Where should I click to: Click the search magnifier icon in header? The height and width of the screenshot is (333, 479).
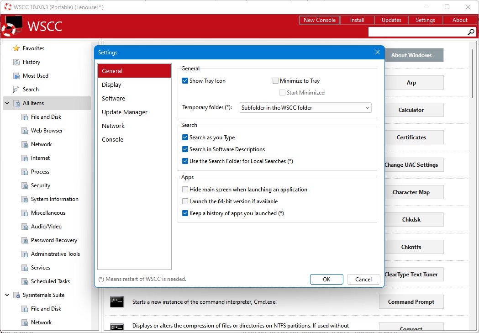(x=471, y=32)
